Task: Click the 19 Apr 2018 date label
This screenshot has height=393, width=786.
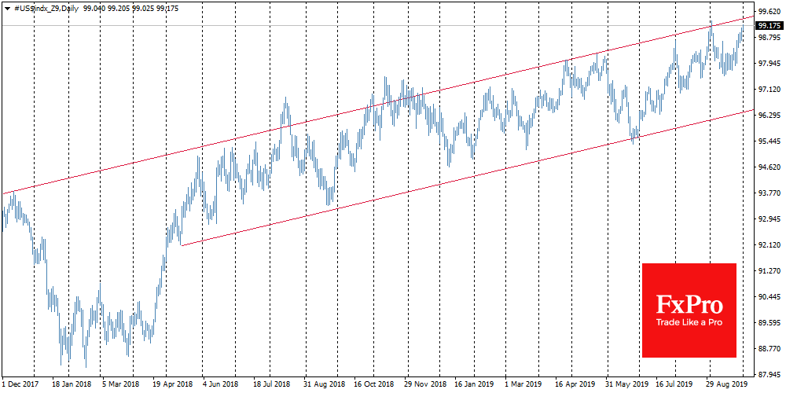Action: click(172, 386)
